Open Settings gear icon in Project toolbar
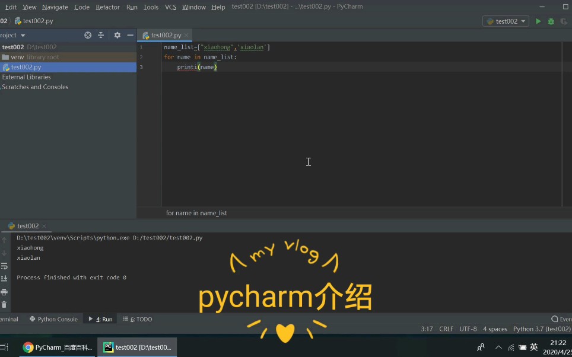 click(117, 35)
